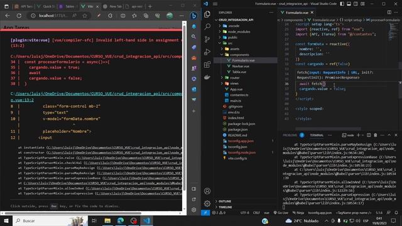Add this page to Edge favorites
The height and width of the screenshot is (226, 402).
85,16
